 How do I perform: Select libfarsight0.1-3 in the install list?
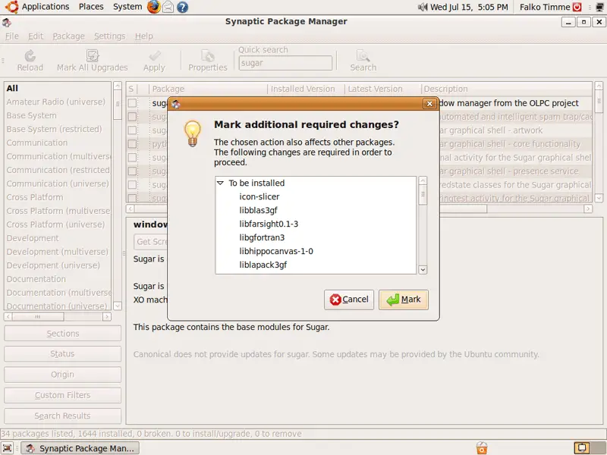click(269, 224)
